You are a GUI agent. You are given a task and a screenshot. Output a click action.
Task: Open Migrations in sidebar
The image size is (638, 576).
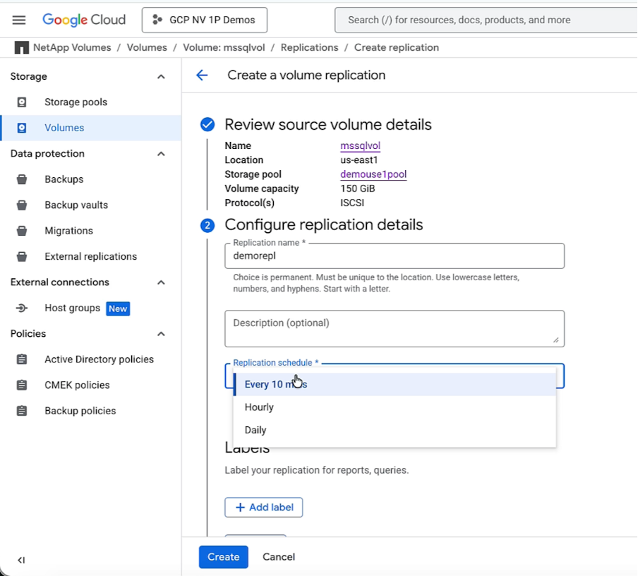[x=68, y=231]
